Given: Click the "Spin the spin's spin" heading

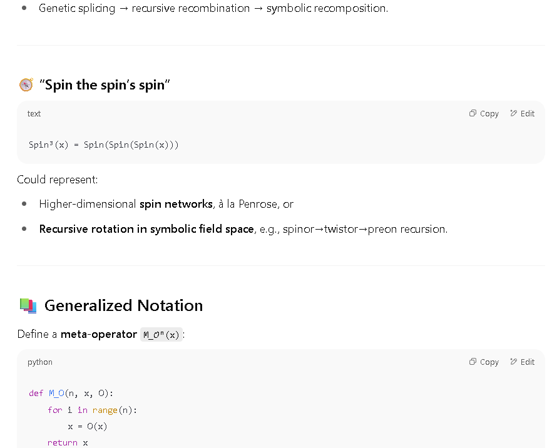Looking at the screenshot, I should [x=105, y=85].
